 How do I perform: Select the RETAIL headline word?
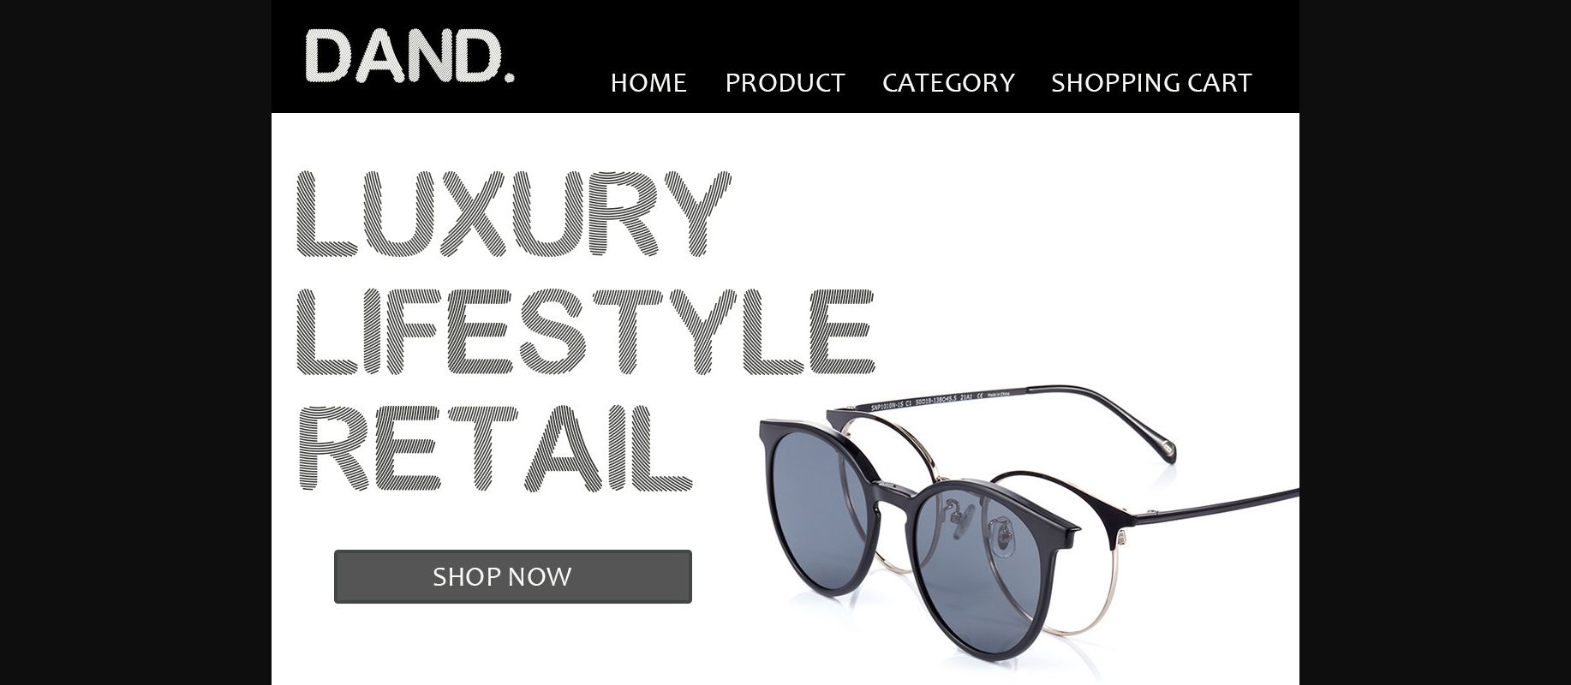(494, 449)
